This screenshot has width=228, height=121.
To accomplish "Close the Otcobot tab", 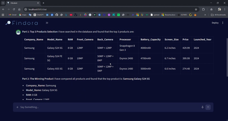I will 38,3.
